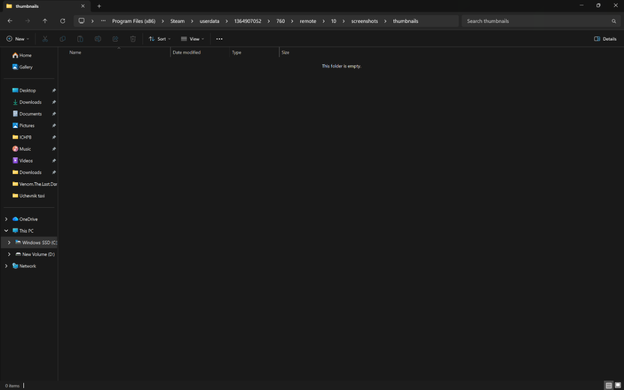This screenshot has height=390, width=624.
Task: Collapse the This PC tree node
Action: 6,231
